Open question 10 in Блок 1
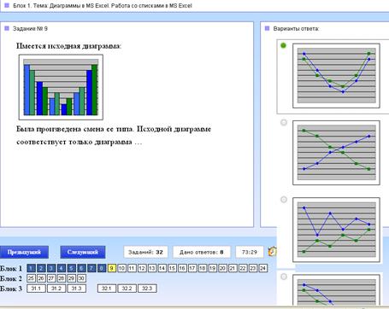 [121, 268]
